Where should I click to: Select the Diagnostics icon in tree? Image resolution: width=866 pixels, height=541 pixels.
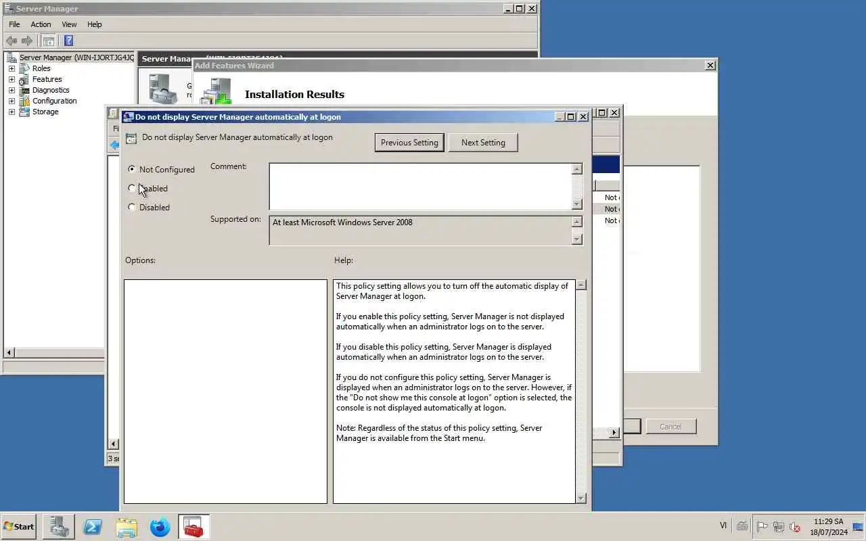point(24,90)
